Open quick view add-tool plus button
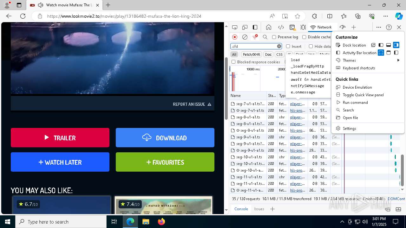This screenshot has height=228, width=406. (272, 209)
